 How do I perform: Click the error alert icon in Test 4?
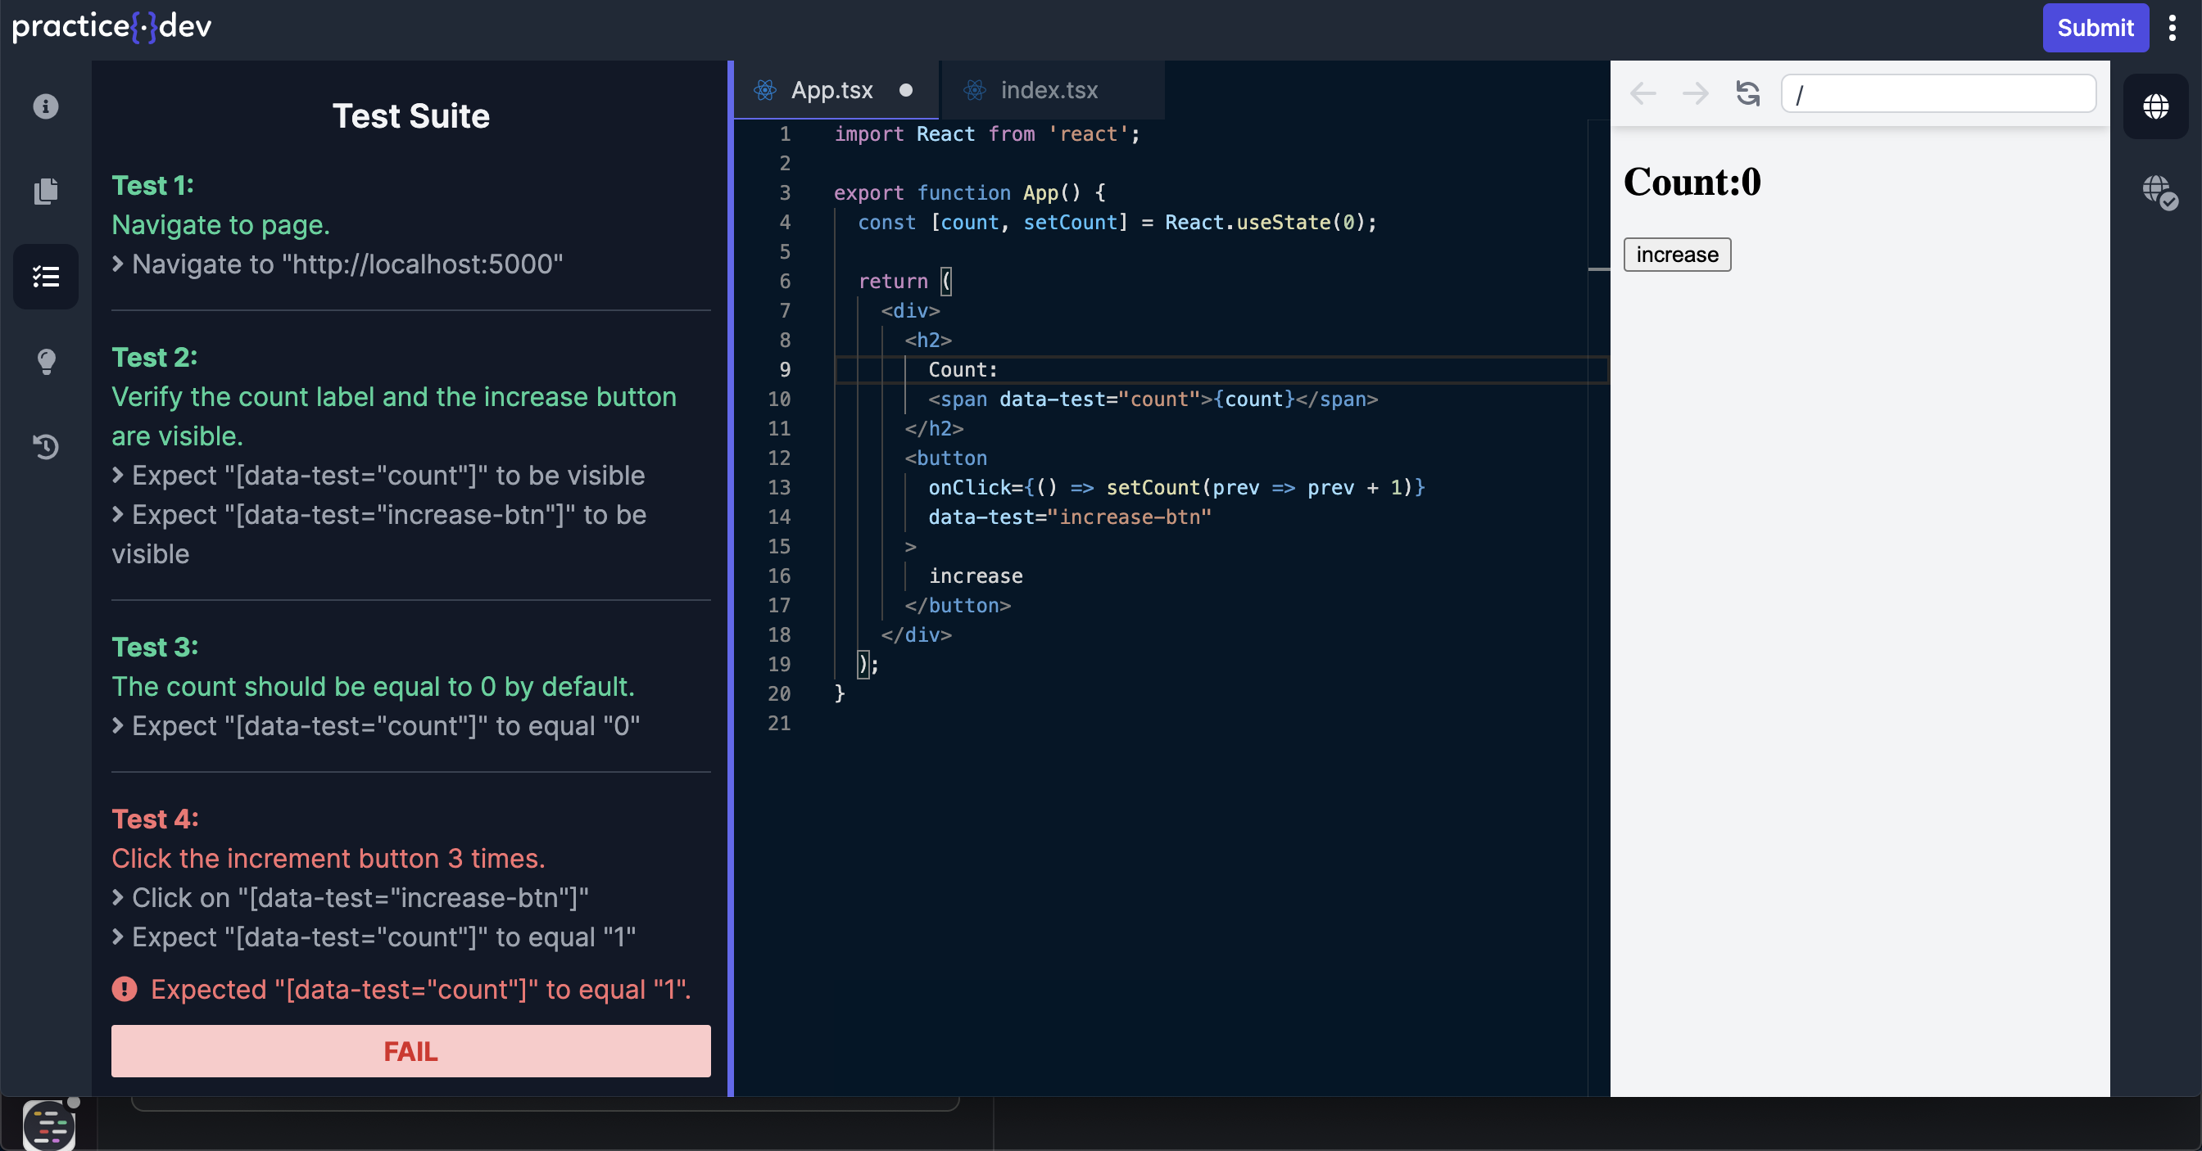[124, 989]
